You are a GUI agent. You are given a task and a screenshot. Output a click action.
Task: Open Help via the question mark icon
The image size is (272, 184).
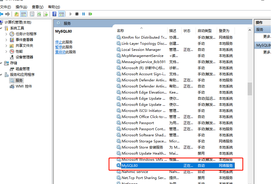(x=55, y=14)
